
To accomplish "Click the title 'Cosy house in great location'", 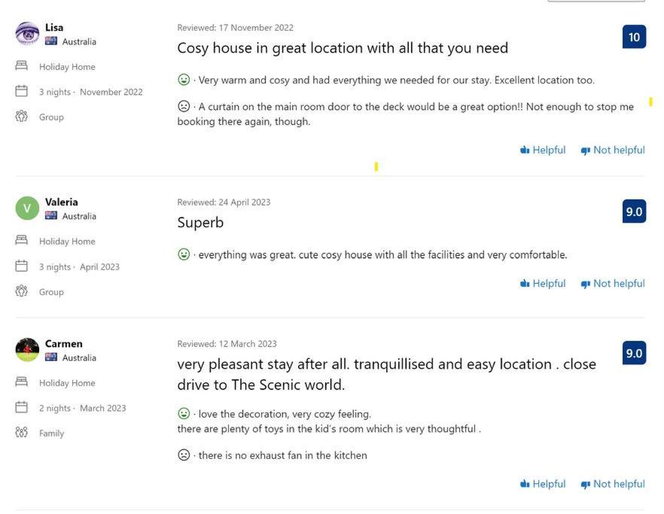I will point(343,48).
